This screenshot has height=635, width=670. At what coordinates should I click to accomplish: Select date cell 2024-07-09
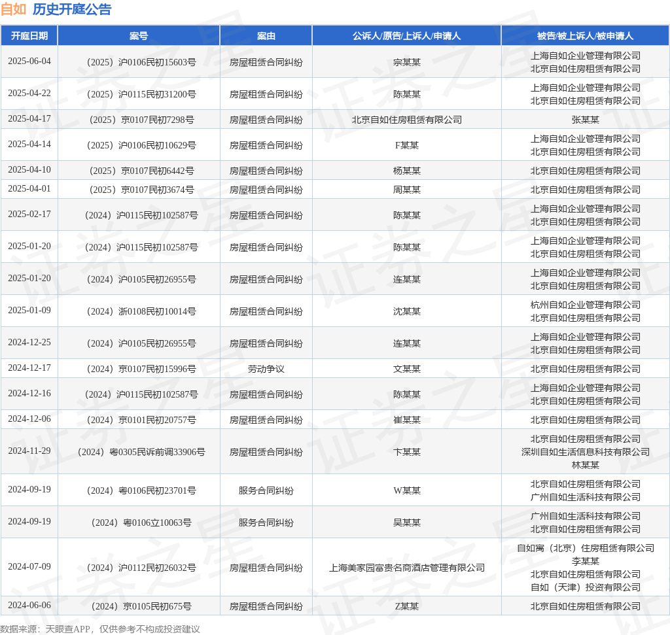click(29, 567)
